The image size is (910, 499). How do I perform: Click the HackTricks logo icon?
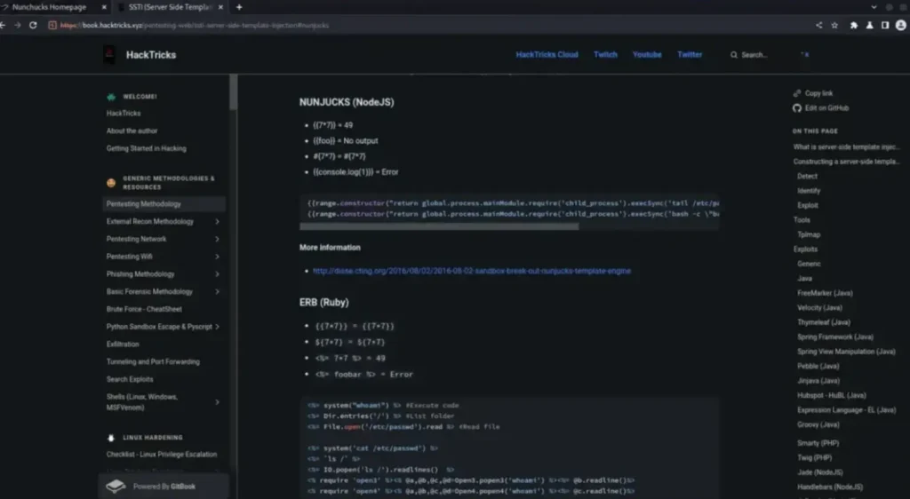point(109,55)
